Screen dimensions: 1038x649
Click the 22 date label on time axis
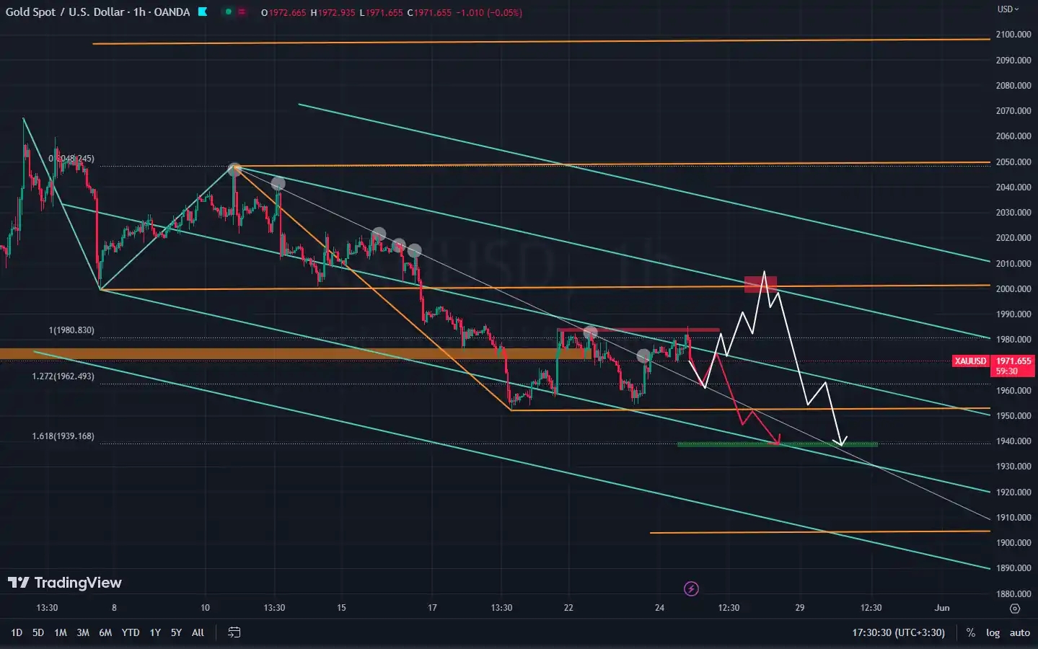click(568, 608)
